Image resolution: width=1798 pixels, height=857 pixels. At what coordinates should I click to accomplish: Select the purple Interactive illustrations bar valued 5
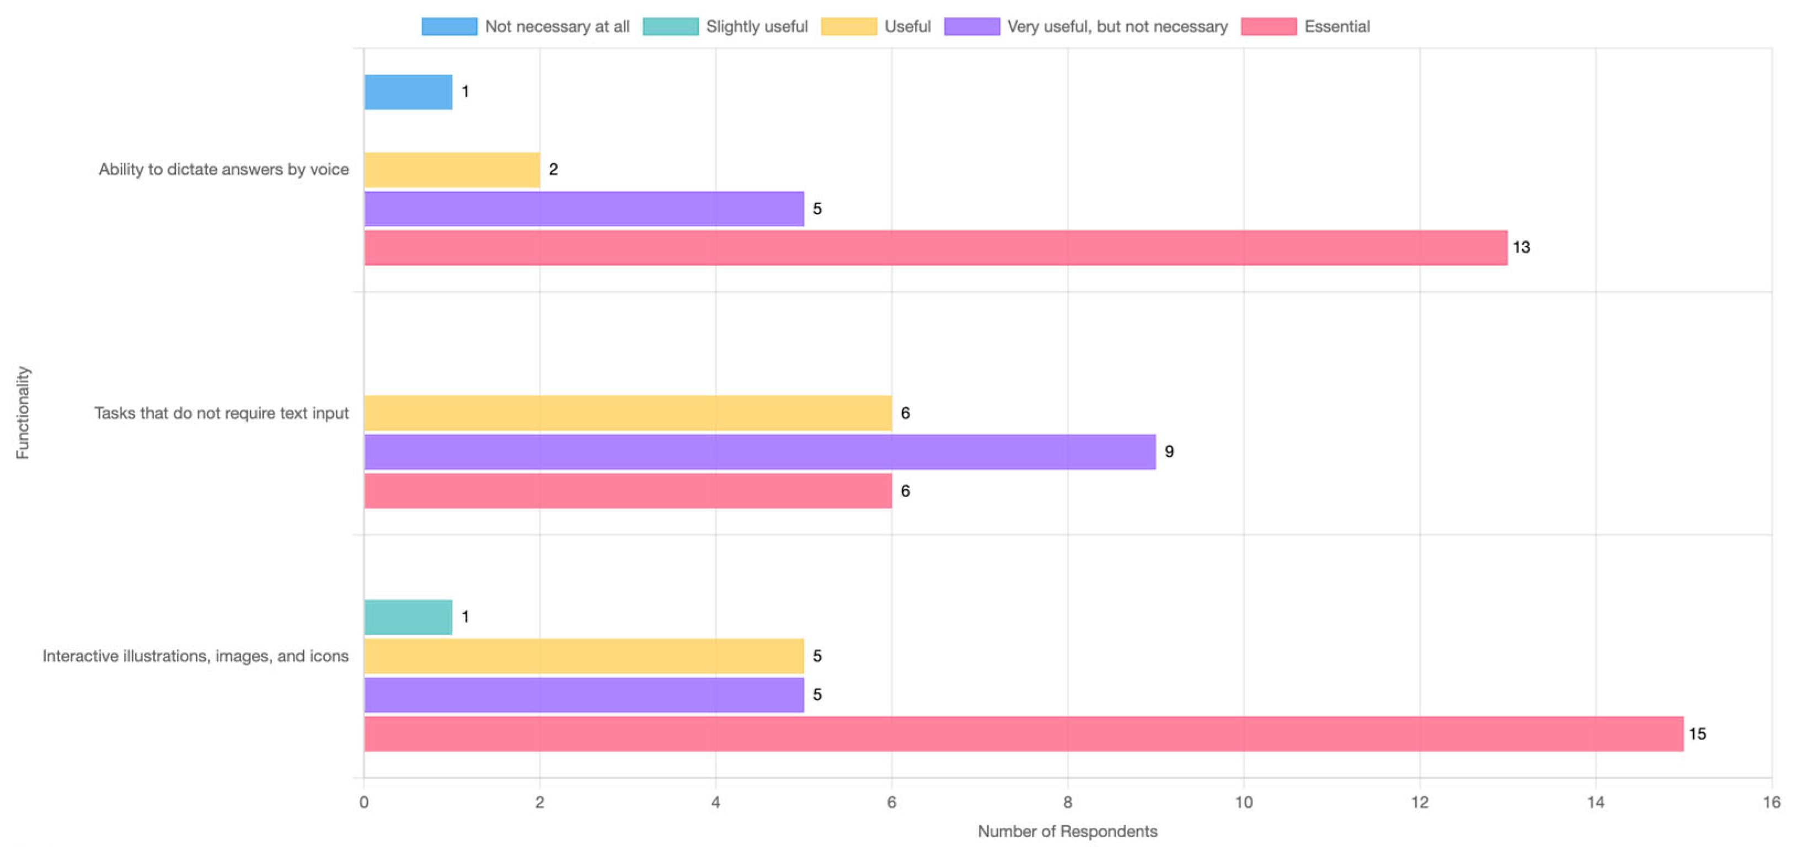[584, 695]
